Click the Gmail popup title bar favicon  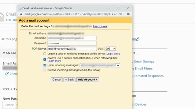[20, 8]
